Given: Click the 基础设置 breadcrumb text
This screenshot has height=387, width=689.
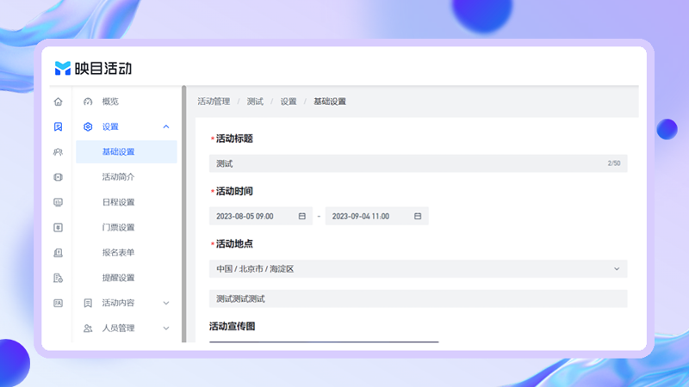Looking at the screenshot, I should click(330, 101).
